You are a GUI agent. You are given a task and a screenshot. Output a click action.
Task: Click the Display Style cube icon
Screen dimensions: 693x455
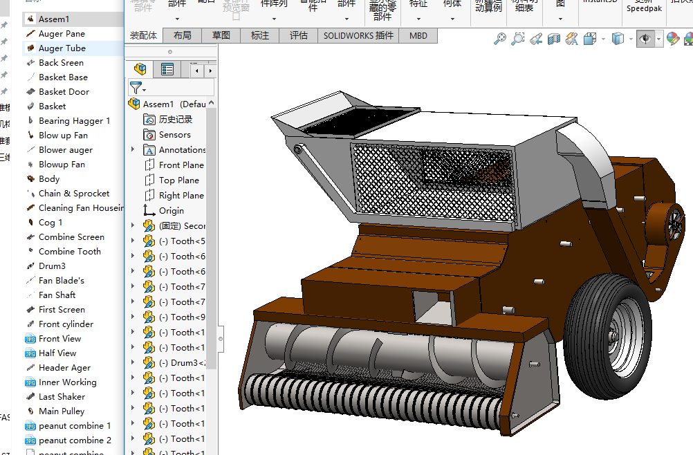click(x=618, y=39)
